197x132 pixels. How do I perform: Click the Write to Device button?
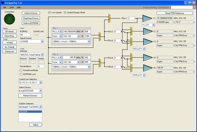(x=31, y=13)
